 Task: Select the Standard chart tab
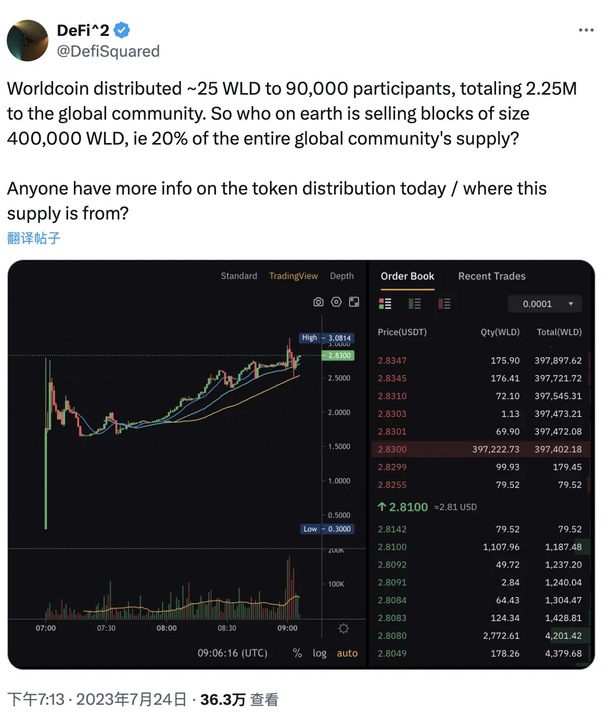point(239,276)
